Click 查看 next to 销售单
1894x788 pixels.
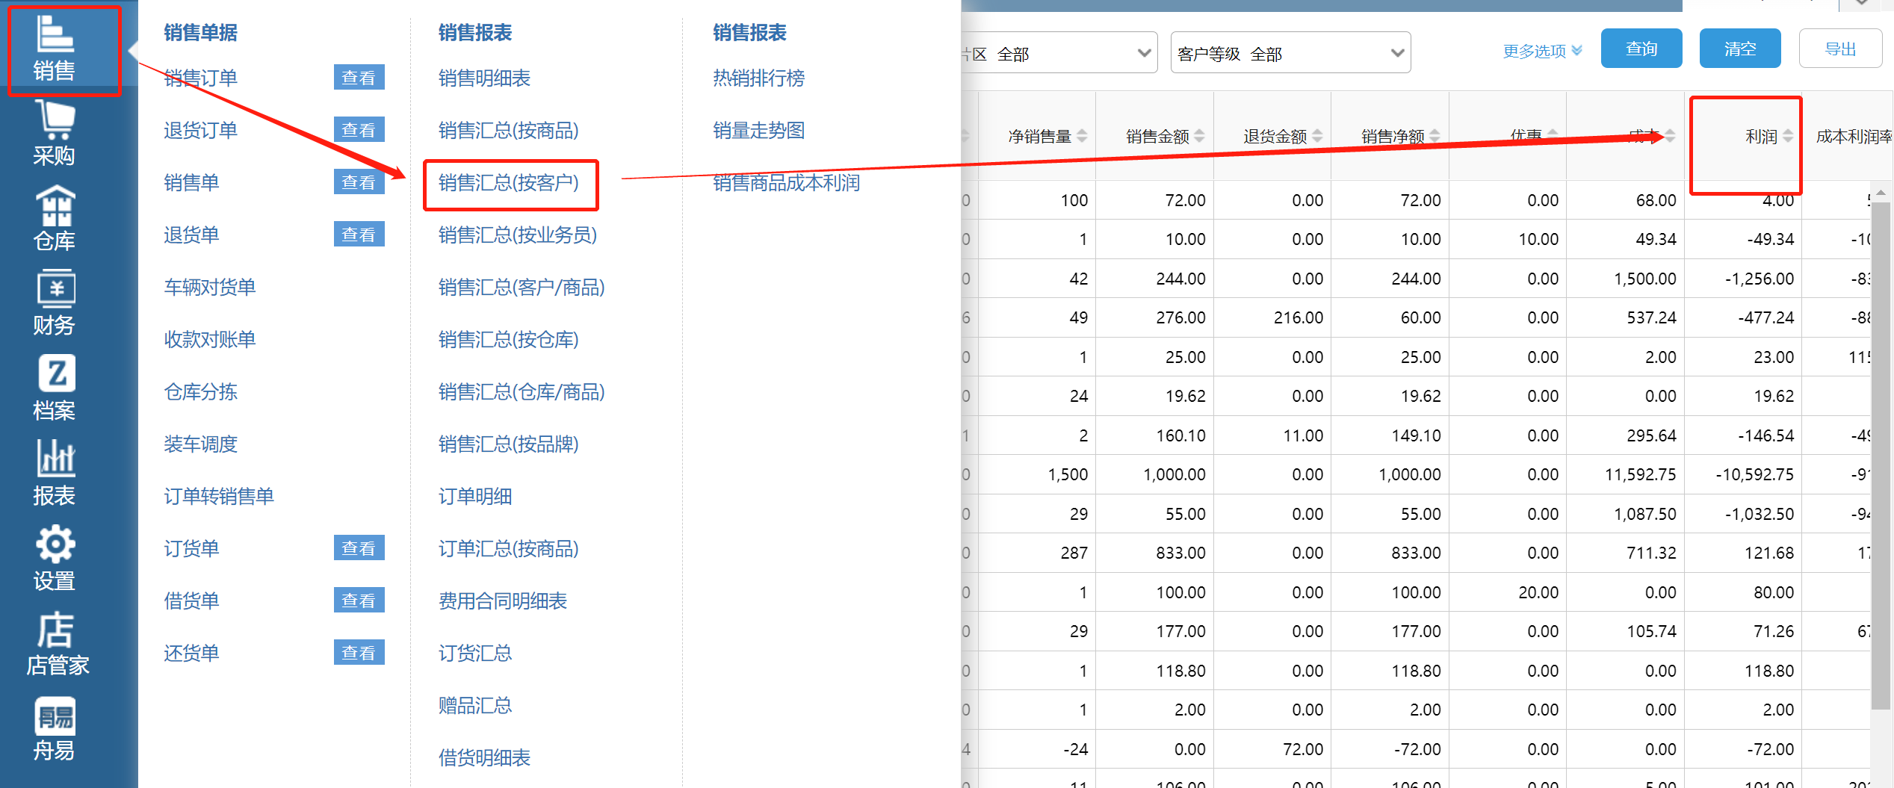click(x=359, y=182)
